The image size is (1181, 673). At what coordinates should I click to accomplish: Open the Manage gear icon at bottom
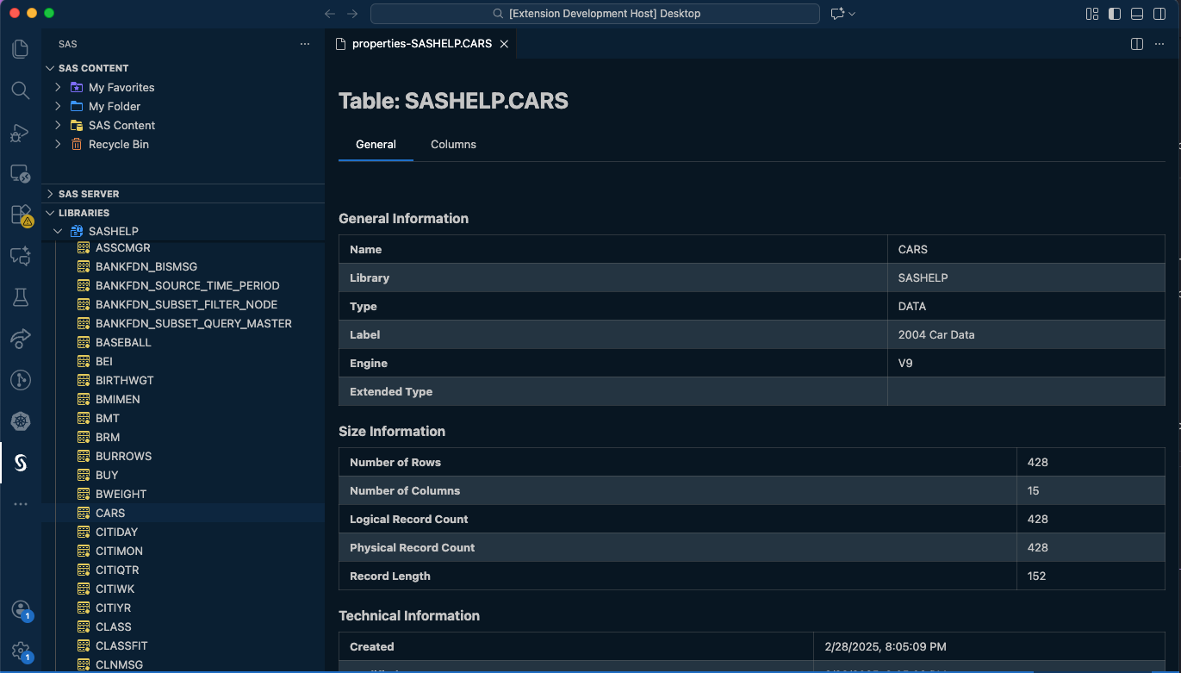[x=21, y=651]
